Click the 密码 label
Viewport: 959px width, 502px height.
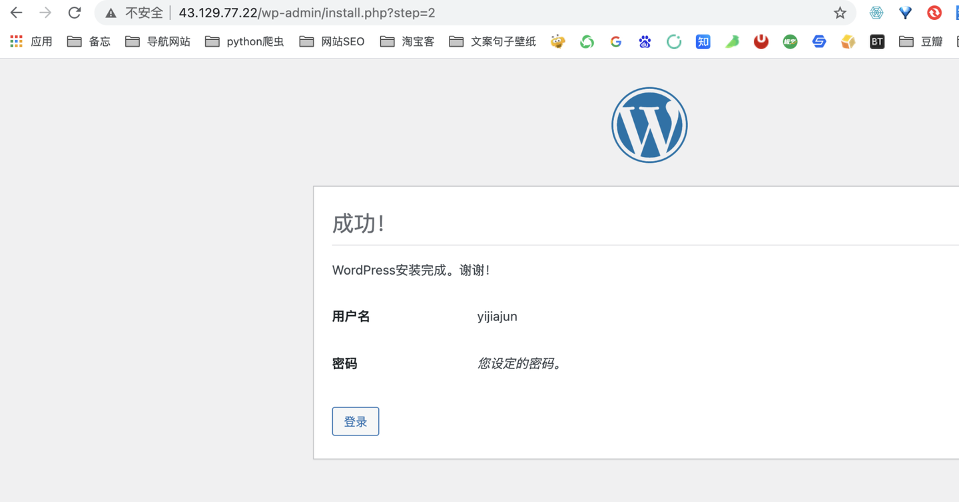[x=345, y=364]
